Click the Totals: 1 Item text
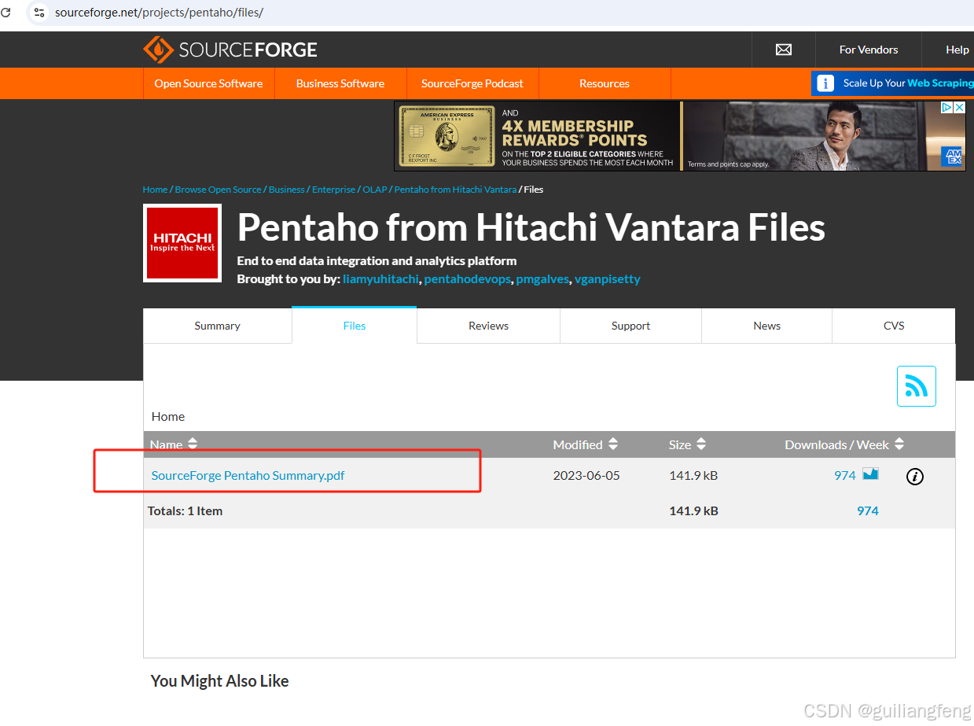This screenshot has height=726, width=974. (185, 510)
